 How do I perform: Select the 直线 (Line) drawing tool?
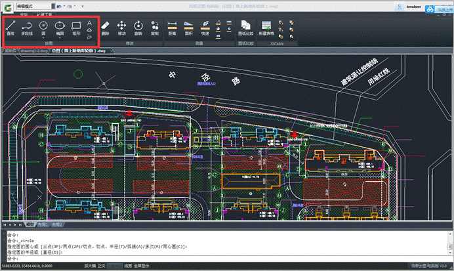click(x=10, y=28)
